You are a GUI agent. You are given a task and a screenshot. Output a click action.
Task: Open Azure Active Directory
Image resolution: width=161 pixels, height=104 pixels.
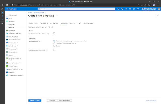(x=13, y=34)
